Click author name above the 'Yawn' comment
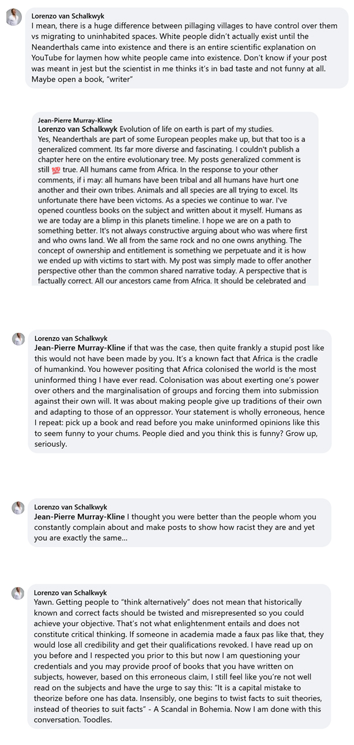 (70, 592)
